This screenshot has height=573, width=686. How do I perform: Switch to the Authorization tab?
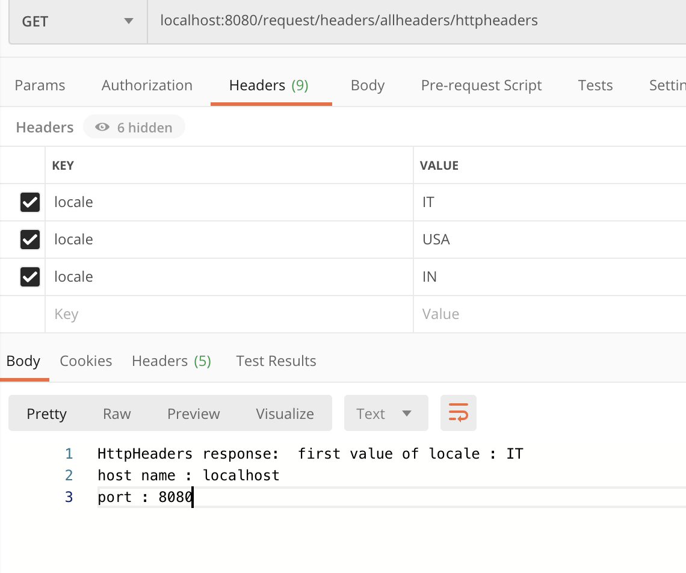[146, 85]
